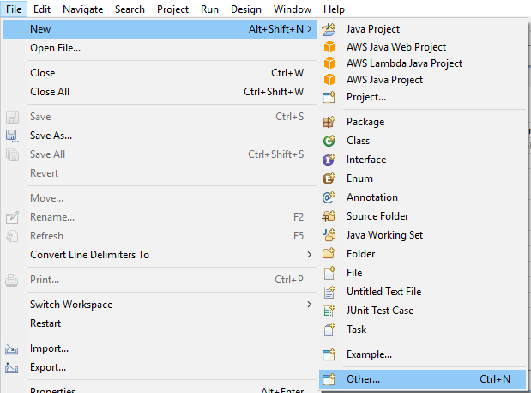Click the Java Project icon
531x393 pixels.
(x=329, y=29)
